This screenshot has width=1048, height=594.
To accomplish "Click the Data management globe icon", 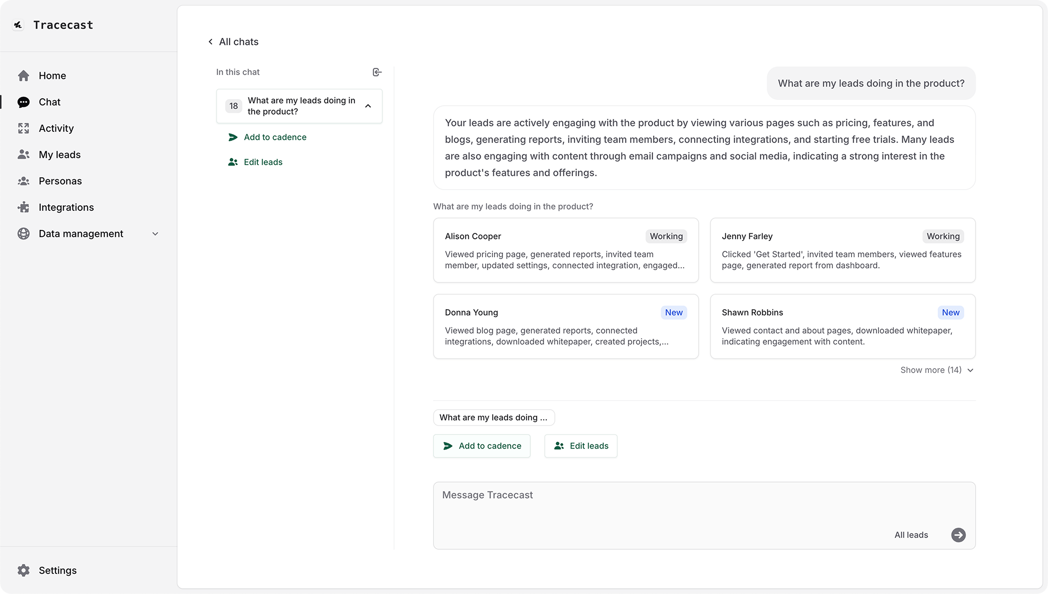I will click(24, 234).
